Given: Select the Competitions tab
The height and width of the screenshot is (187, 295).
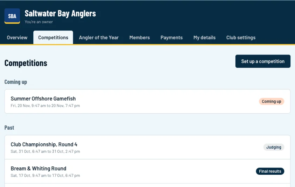Looking at the screenshot, I should pyautogui.click(x=53, y=37).
